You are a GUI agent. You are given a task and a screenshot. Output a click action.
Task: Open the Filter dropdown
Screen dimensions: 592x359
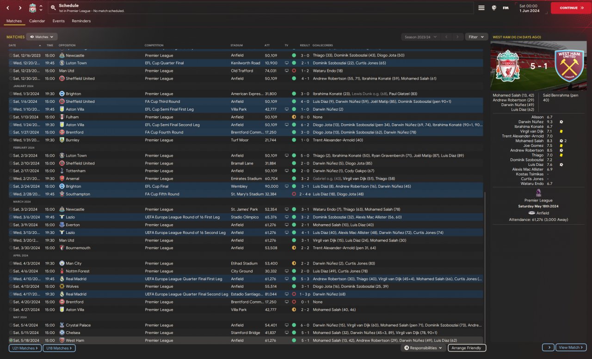tap(476, 37)
